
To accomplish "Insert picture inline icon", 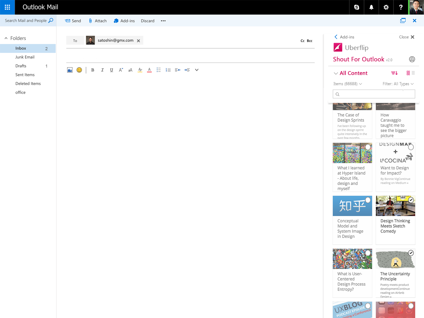I will (70, 70).
